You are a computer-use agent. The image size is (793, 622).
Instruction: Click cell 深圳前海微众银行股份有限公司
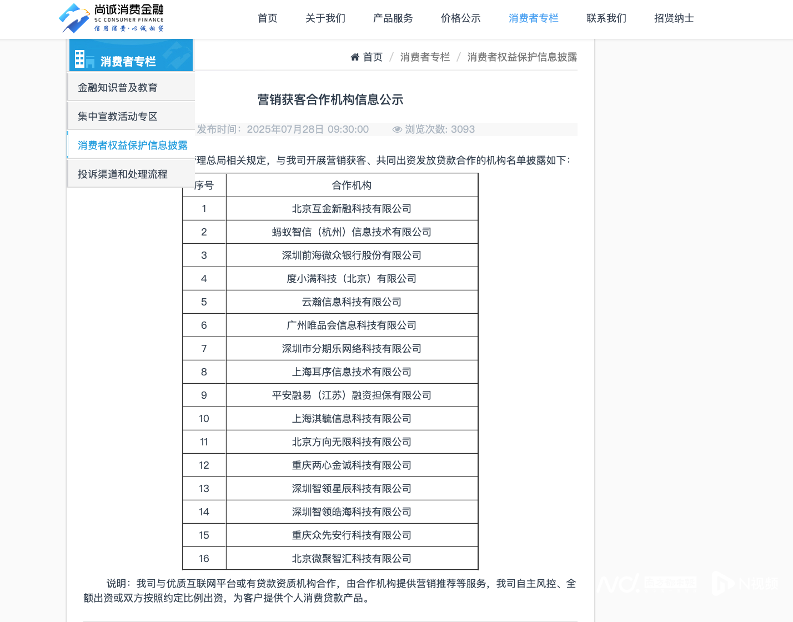[352, 255]
